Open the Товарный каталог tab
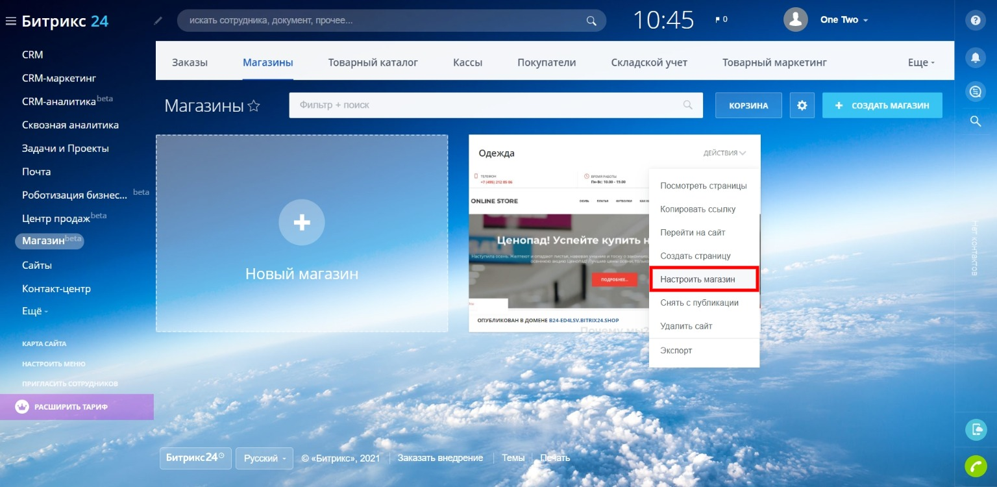 [373, 63]
